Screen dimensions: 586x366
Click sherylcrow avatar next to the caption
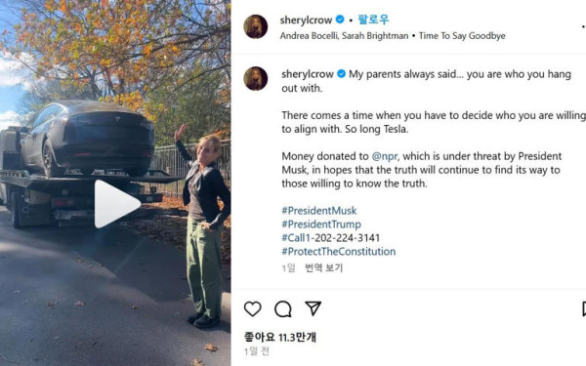[x=256, y=78]
